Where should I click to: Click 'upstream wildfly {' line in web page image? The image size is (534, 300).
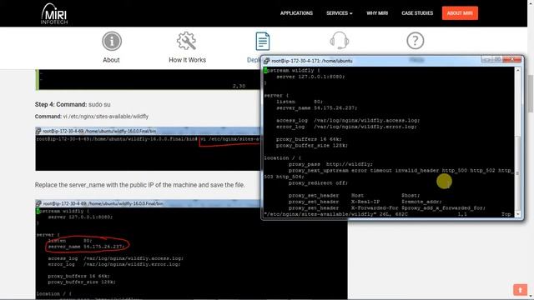[x=63, y=211]
